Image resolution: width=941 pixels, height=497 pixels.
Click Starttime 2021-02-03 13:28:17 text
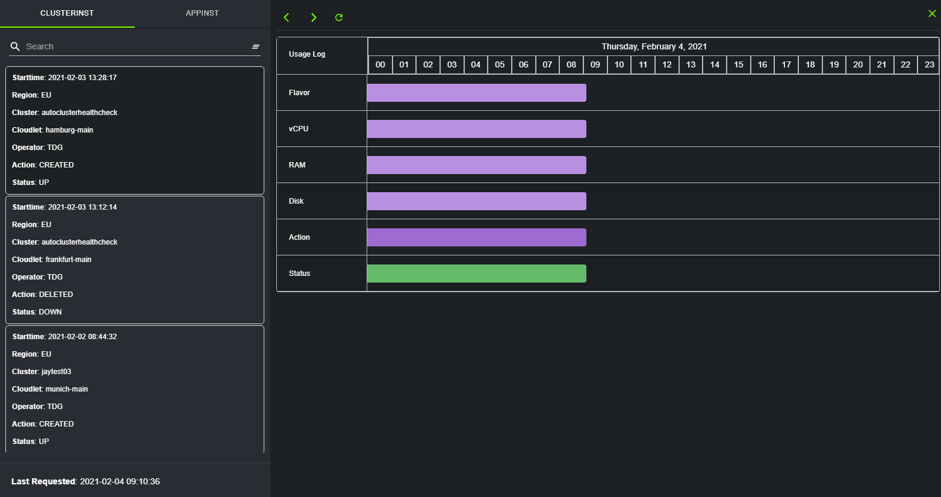[x=64, y=78]
